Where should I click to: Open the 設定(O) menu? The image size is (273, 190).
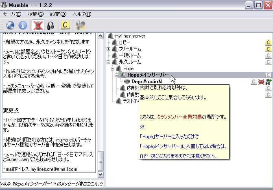[58, 14]
